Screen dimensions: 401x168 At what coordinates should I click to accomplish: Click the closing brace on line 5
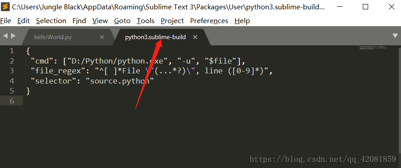28,91
